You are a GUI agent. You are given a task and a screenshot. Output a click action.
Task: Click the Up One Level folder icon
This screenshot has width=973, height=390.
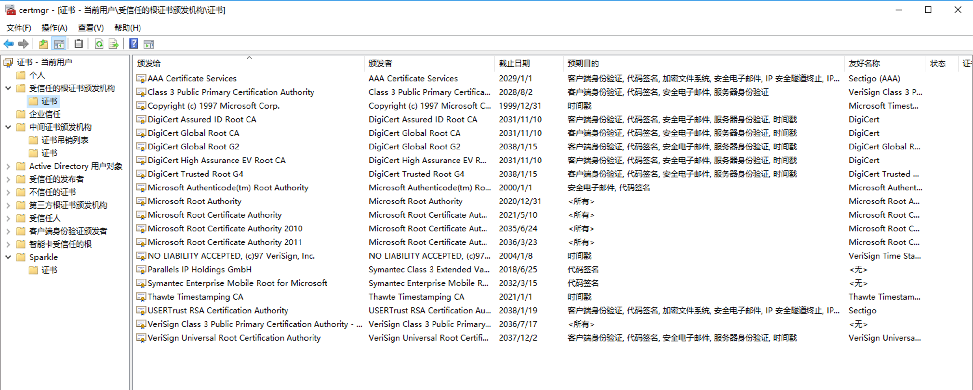44,44
